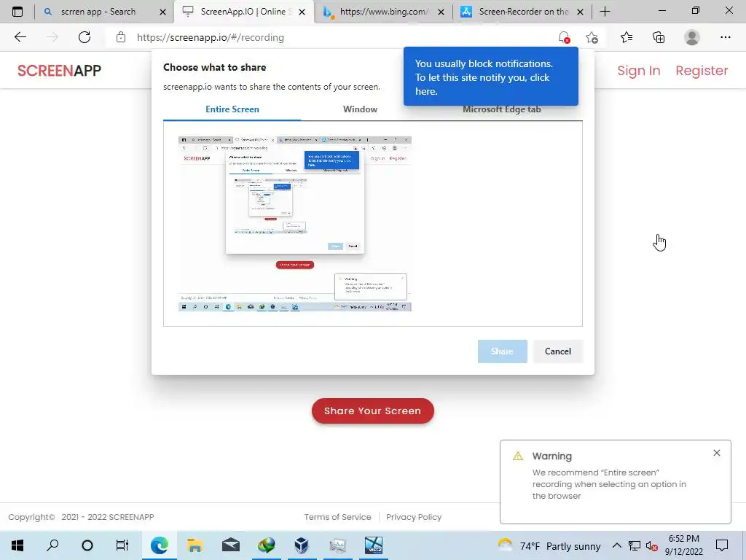Open the weather widget 74°F Partly sunny
Image resolution: width=746 pixels, height=560 pixels.
click(549, 545)
